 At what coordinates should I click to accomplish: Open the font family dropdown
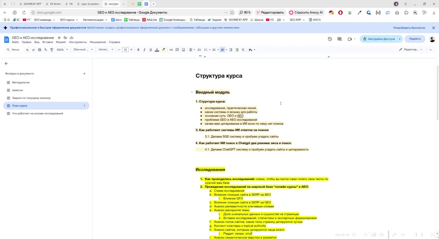(106, 50)
